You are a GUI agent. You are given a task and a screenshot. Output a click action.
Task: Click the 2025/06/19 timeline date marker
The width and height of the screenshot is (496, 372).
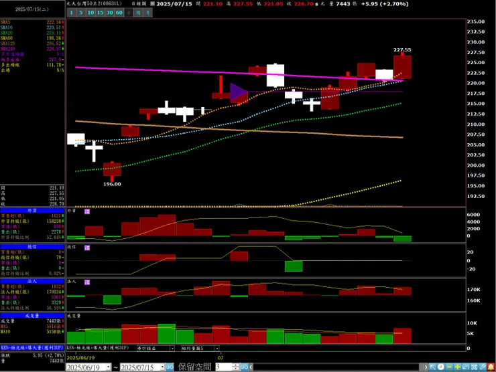point(80,358)
